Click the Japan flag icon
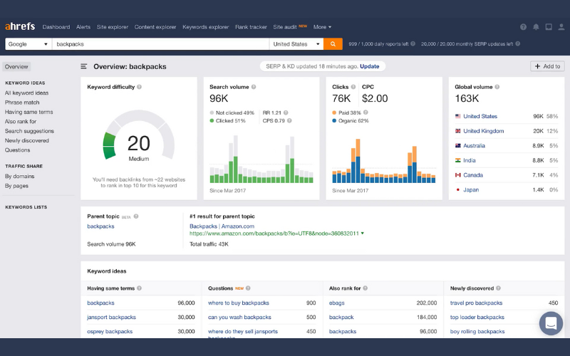The height and width of the screenshot is (356, 570). coord(457,189)
